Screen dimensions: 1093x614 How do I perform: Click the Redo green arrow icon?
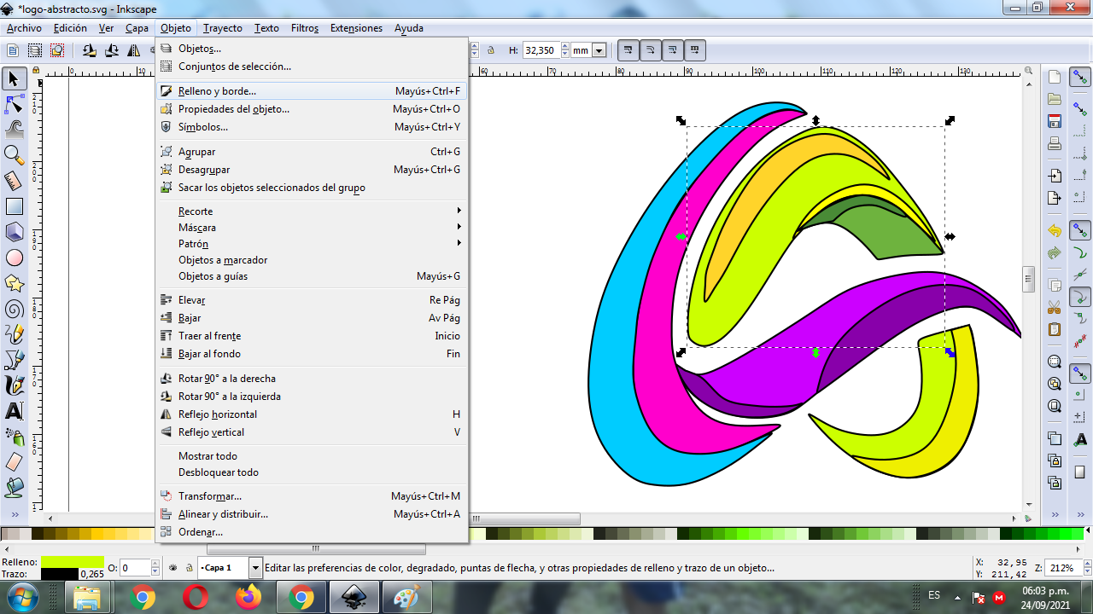coord(1055,252)
